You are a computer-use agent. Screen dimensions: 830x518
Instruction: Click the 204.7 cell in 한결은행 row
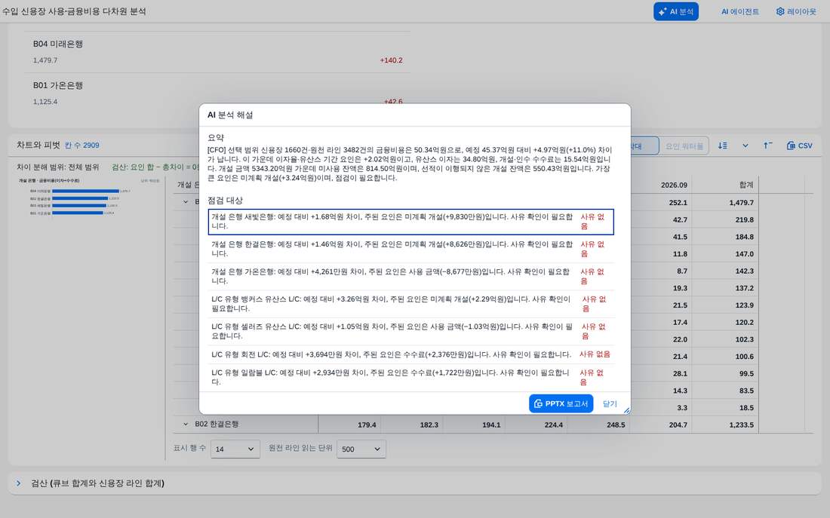click(678, 425)
